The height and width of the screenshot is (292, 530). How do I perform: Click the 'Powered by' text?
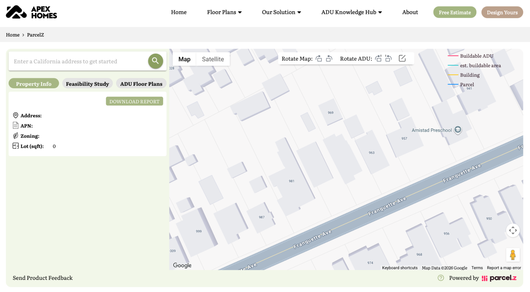[464, 278]
